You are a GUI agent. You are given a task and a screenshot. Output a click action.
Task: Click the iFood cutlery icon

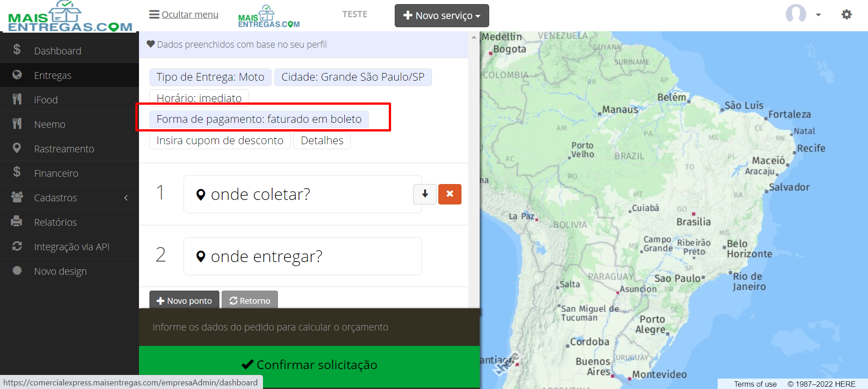coord(17,99)
